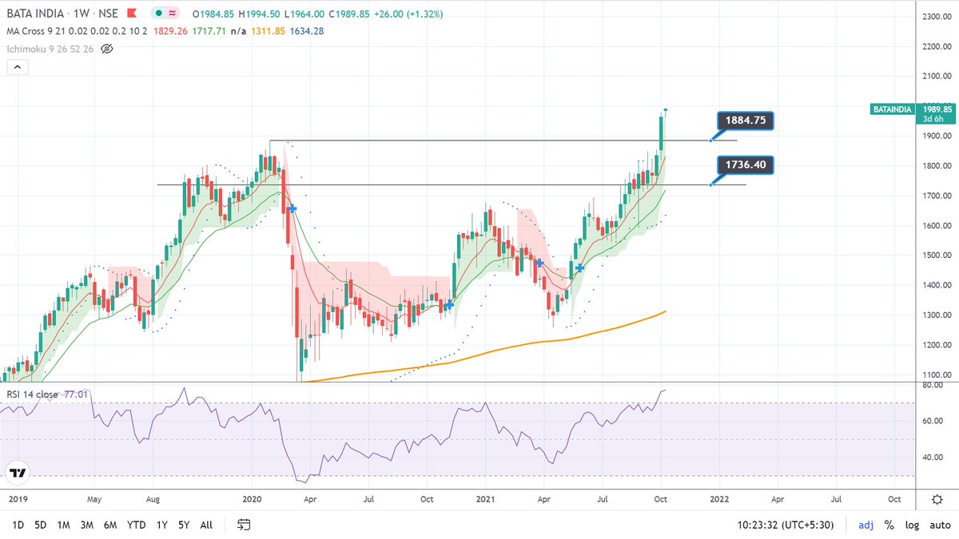Show the hidden Ichimoku indicator via eye icon
The height and width of the screenshot is (539, 959).
point(107,49)
